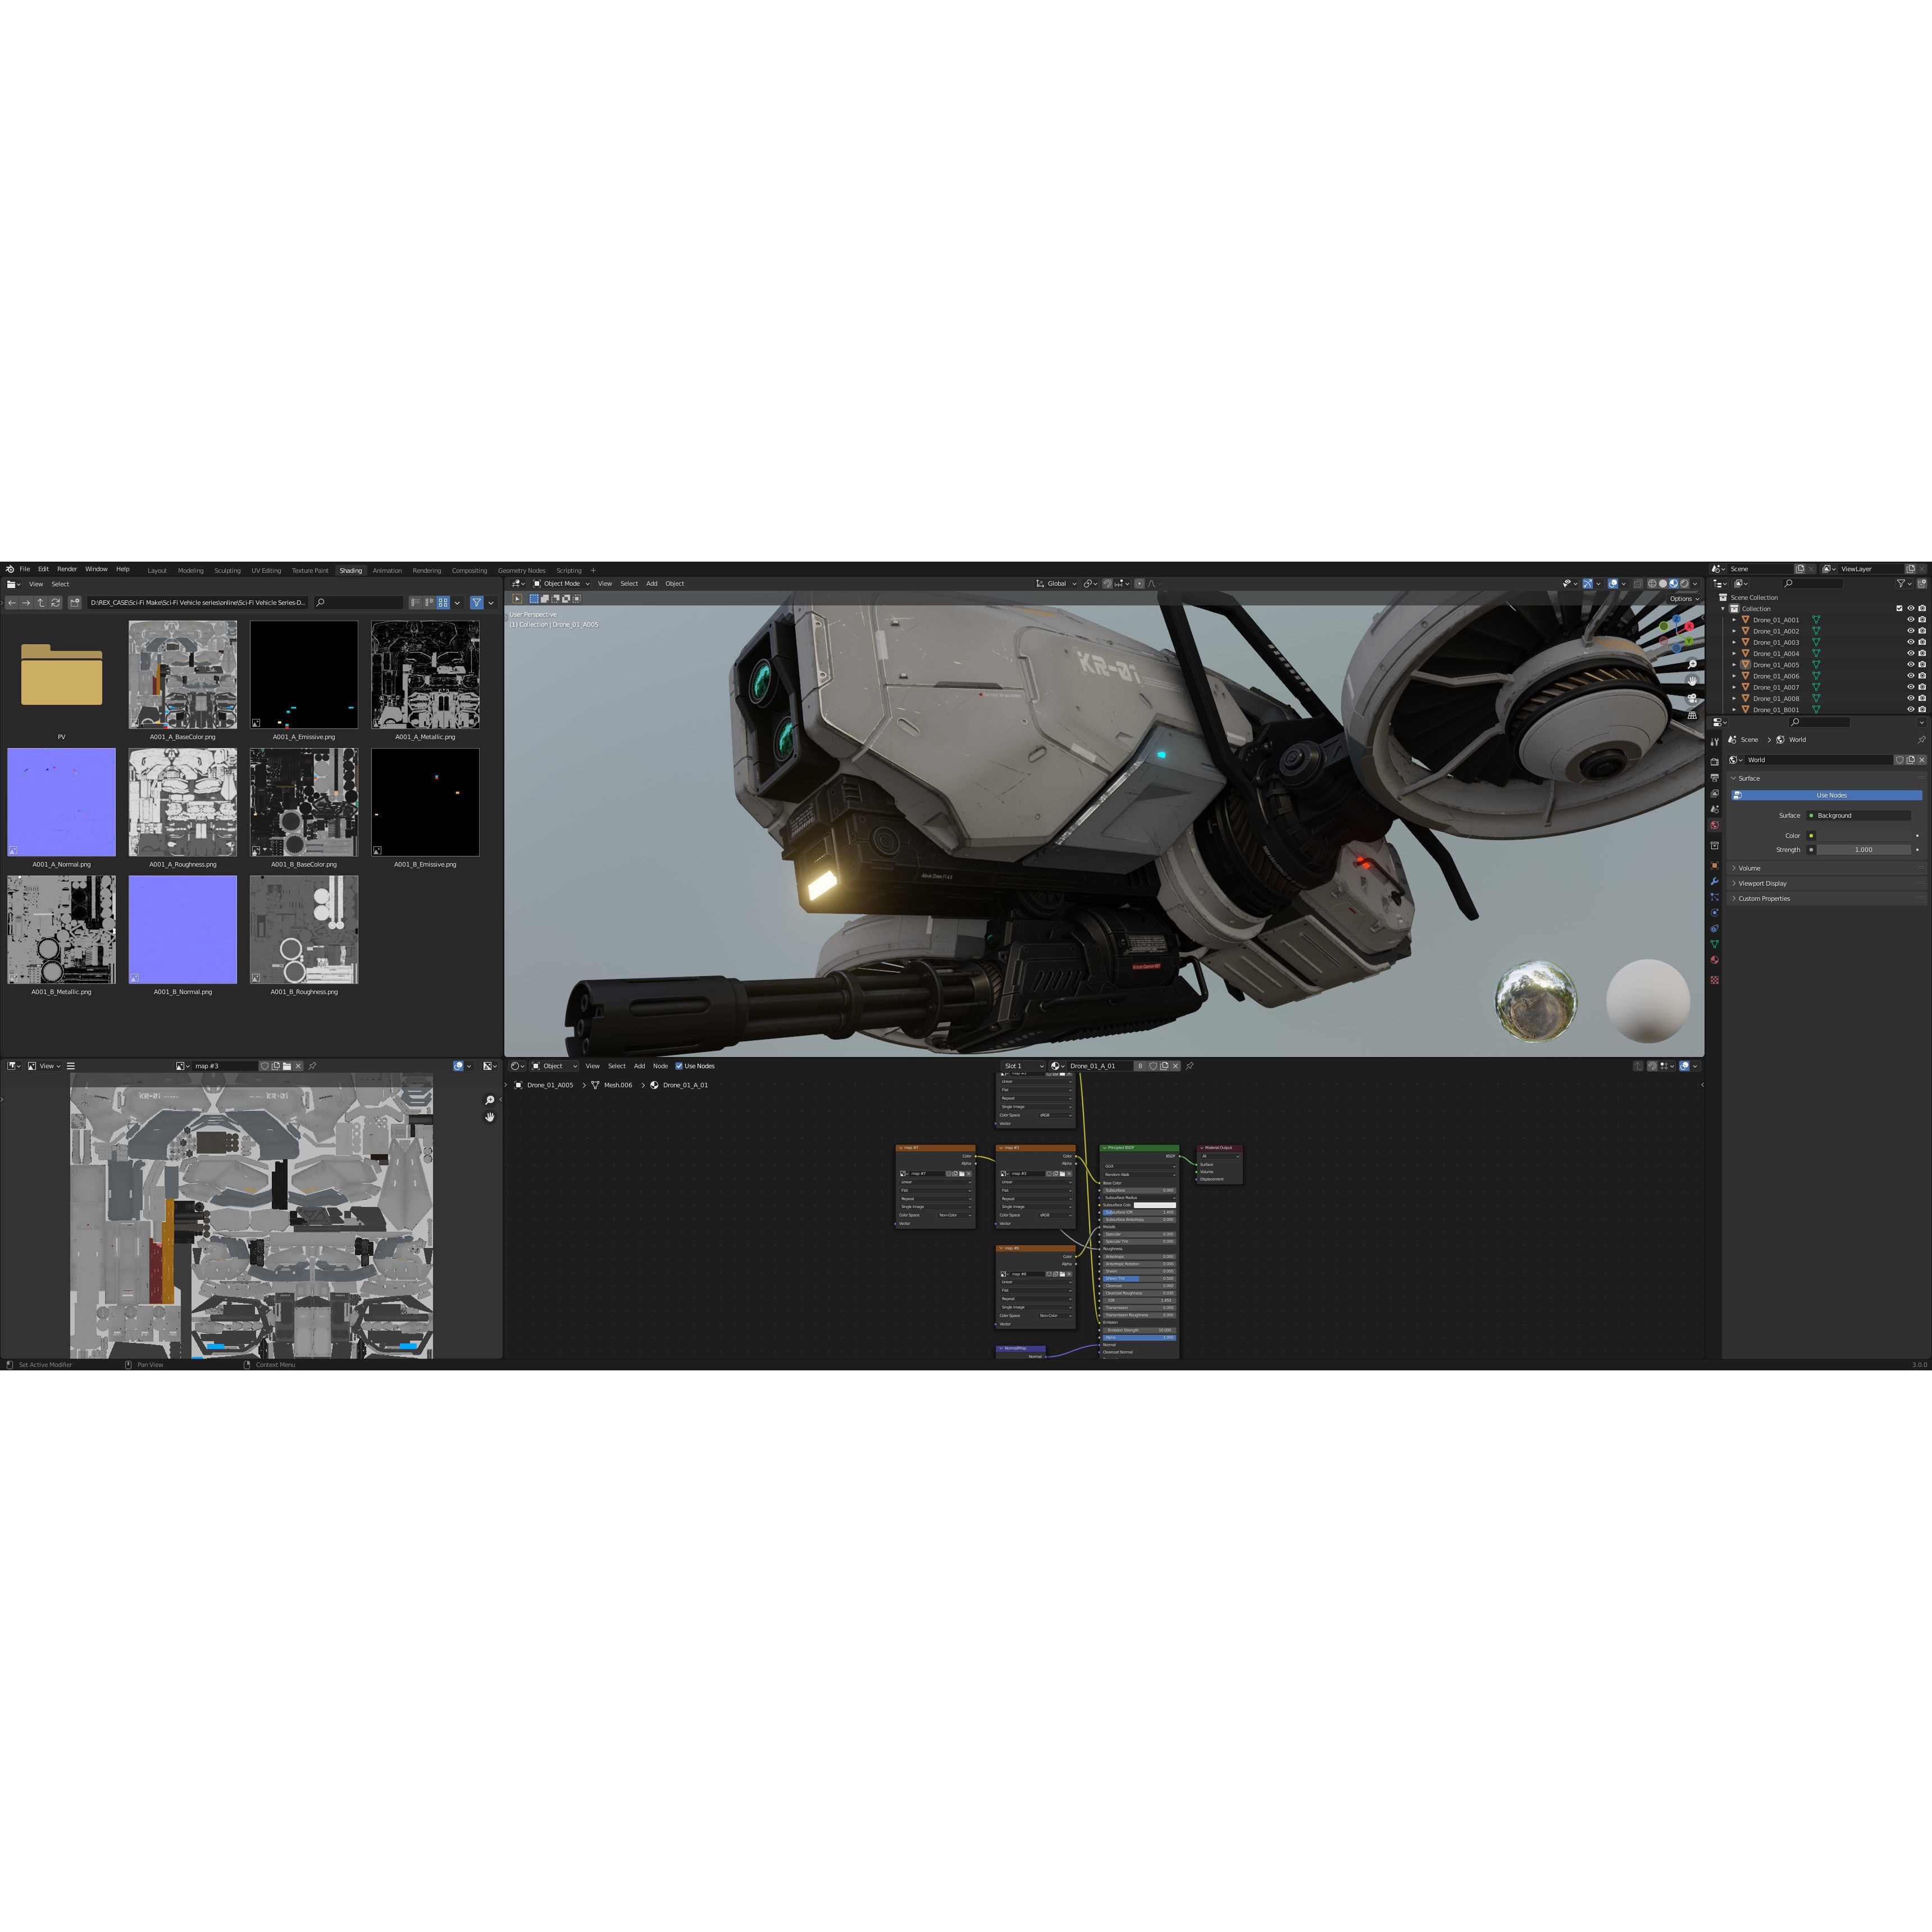Open the viewport Options button
This screenshot has height=1932, width=1932.
[x=1684, y=599]
